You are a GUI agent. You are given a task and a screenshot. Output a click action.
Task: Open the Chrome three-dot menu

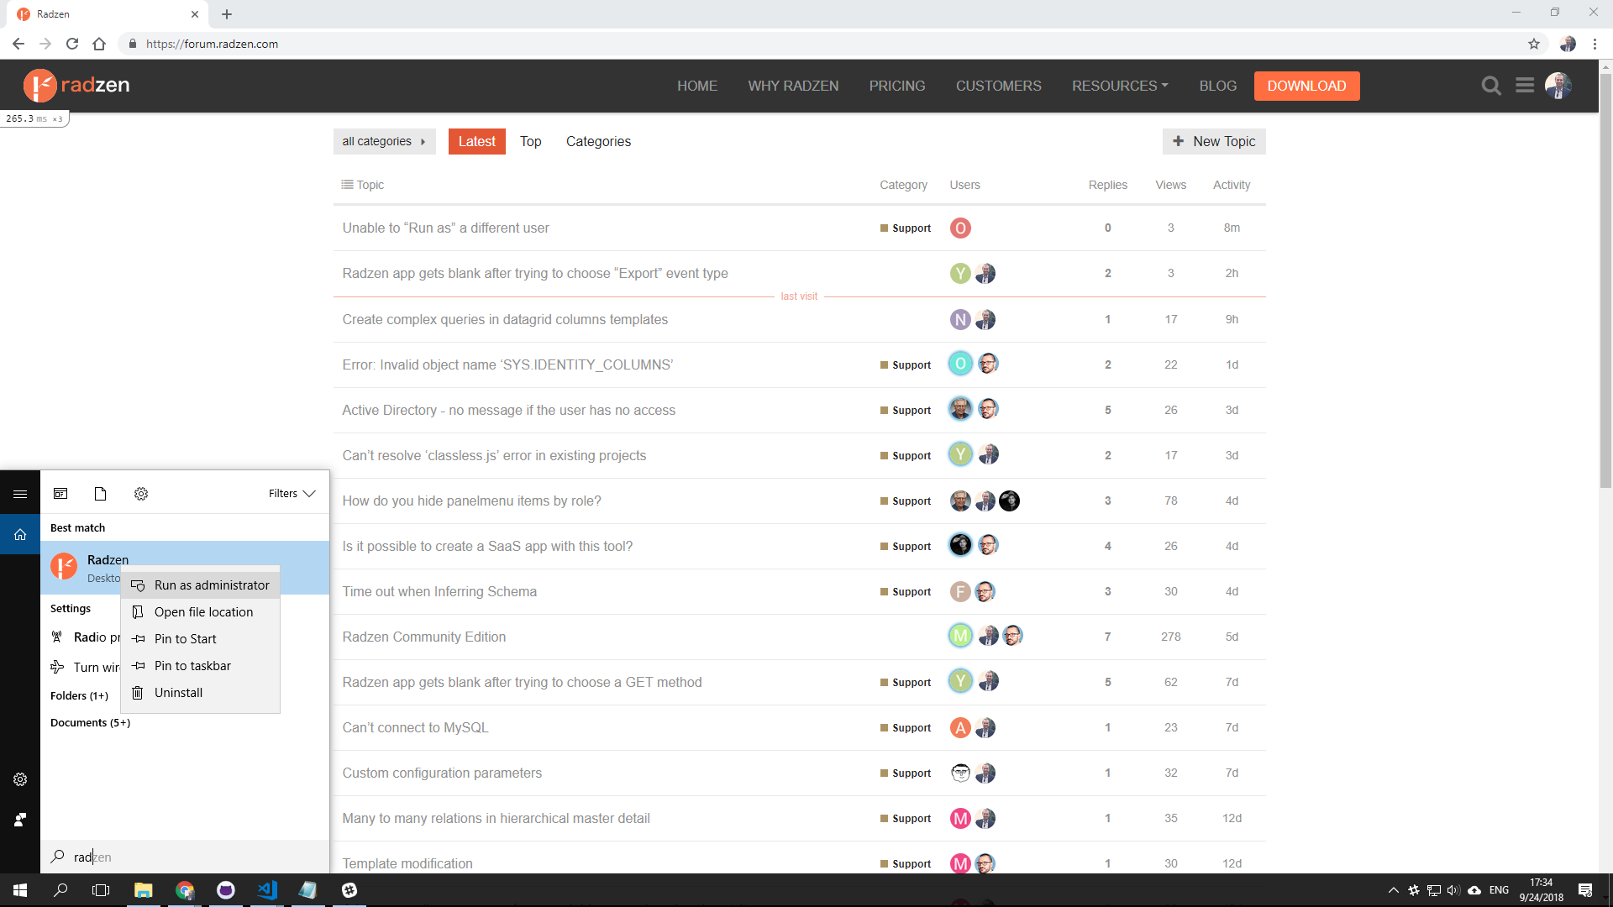1595,44
